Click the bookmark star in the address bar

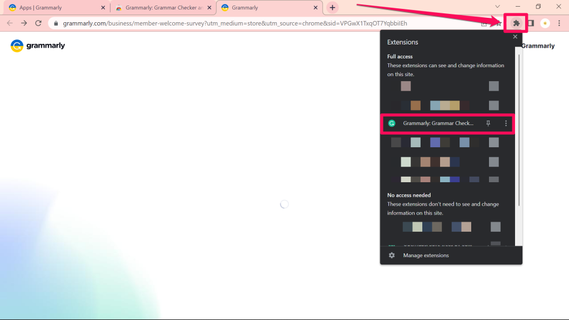(498, 23)
